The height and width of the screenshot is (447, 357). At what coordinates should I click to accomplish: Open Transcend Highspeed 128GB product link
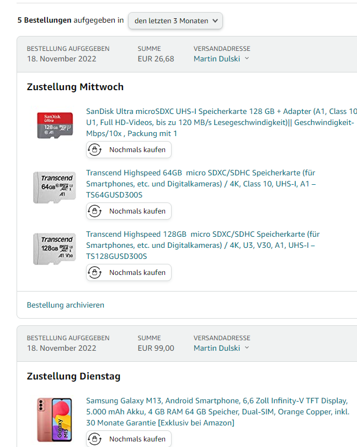[203, 245]
